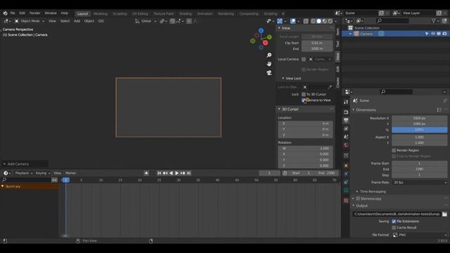
Task: Click the Dimensions presets list icon
Action: coord(439,110)
